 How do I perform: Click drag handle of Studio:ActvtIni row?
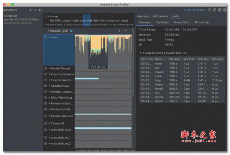pyautogui.click(x=46, y=109)
